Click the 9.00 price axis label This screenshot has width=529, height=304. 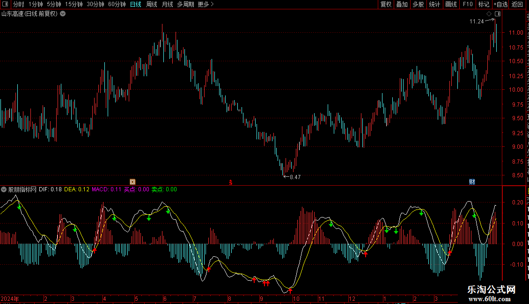tap(517, 146)
